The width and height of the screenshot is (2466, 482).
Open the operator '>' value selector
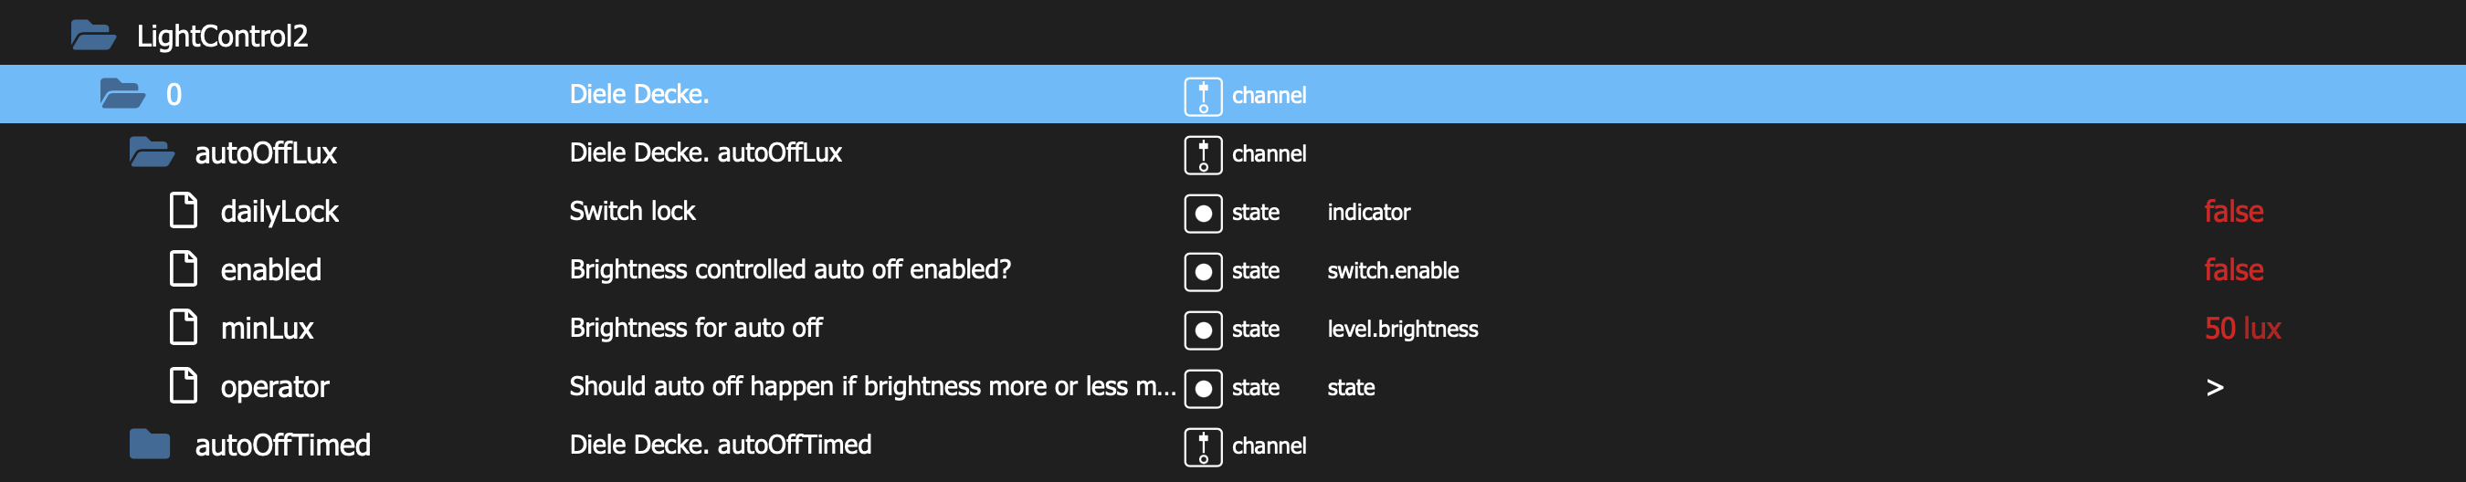2214,386
